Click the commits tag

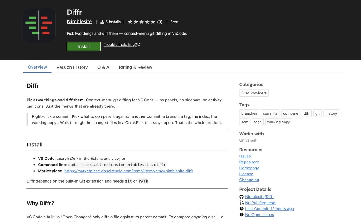coord(270,113)
